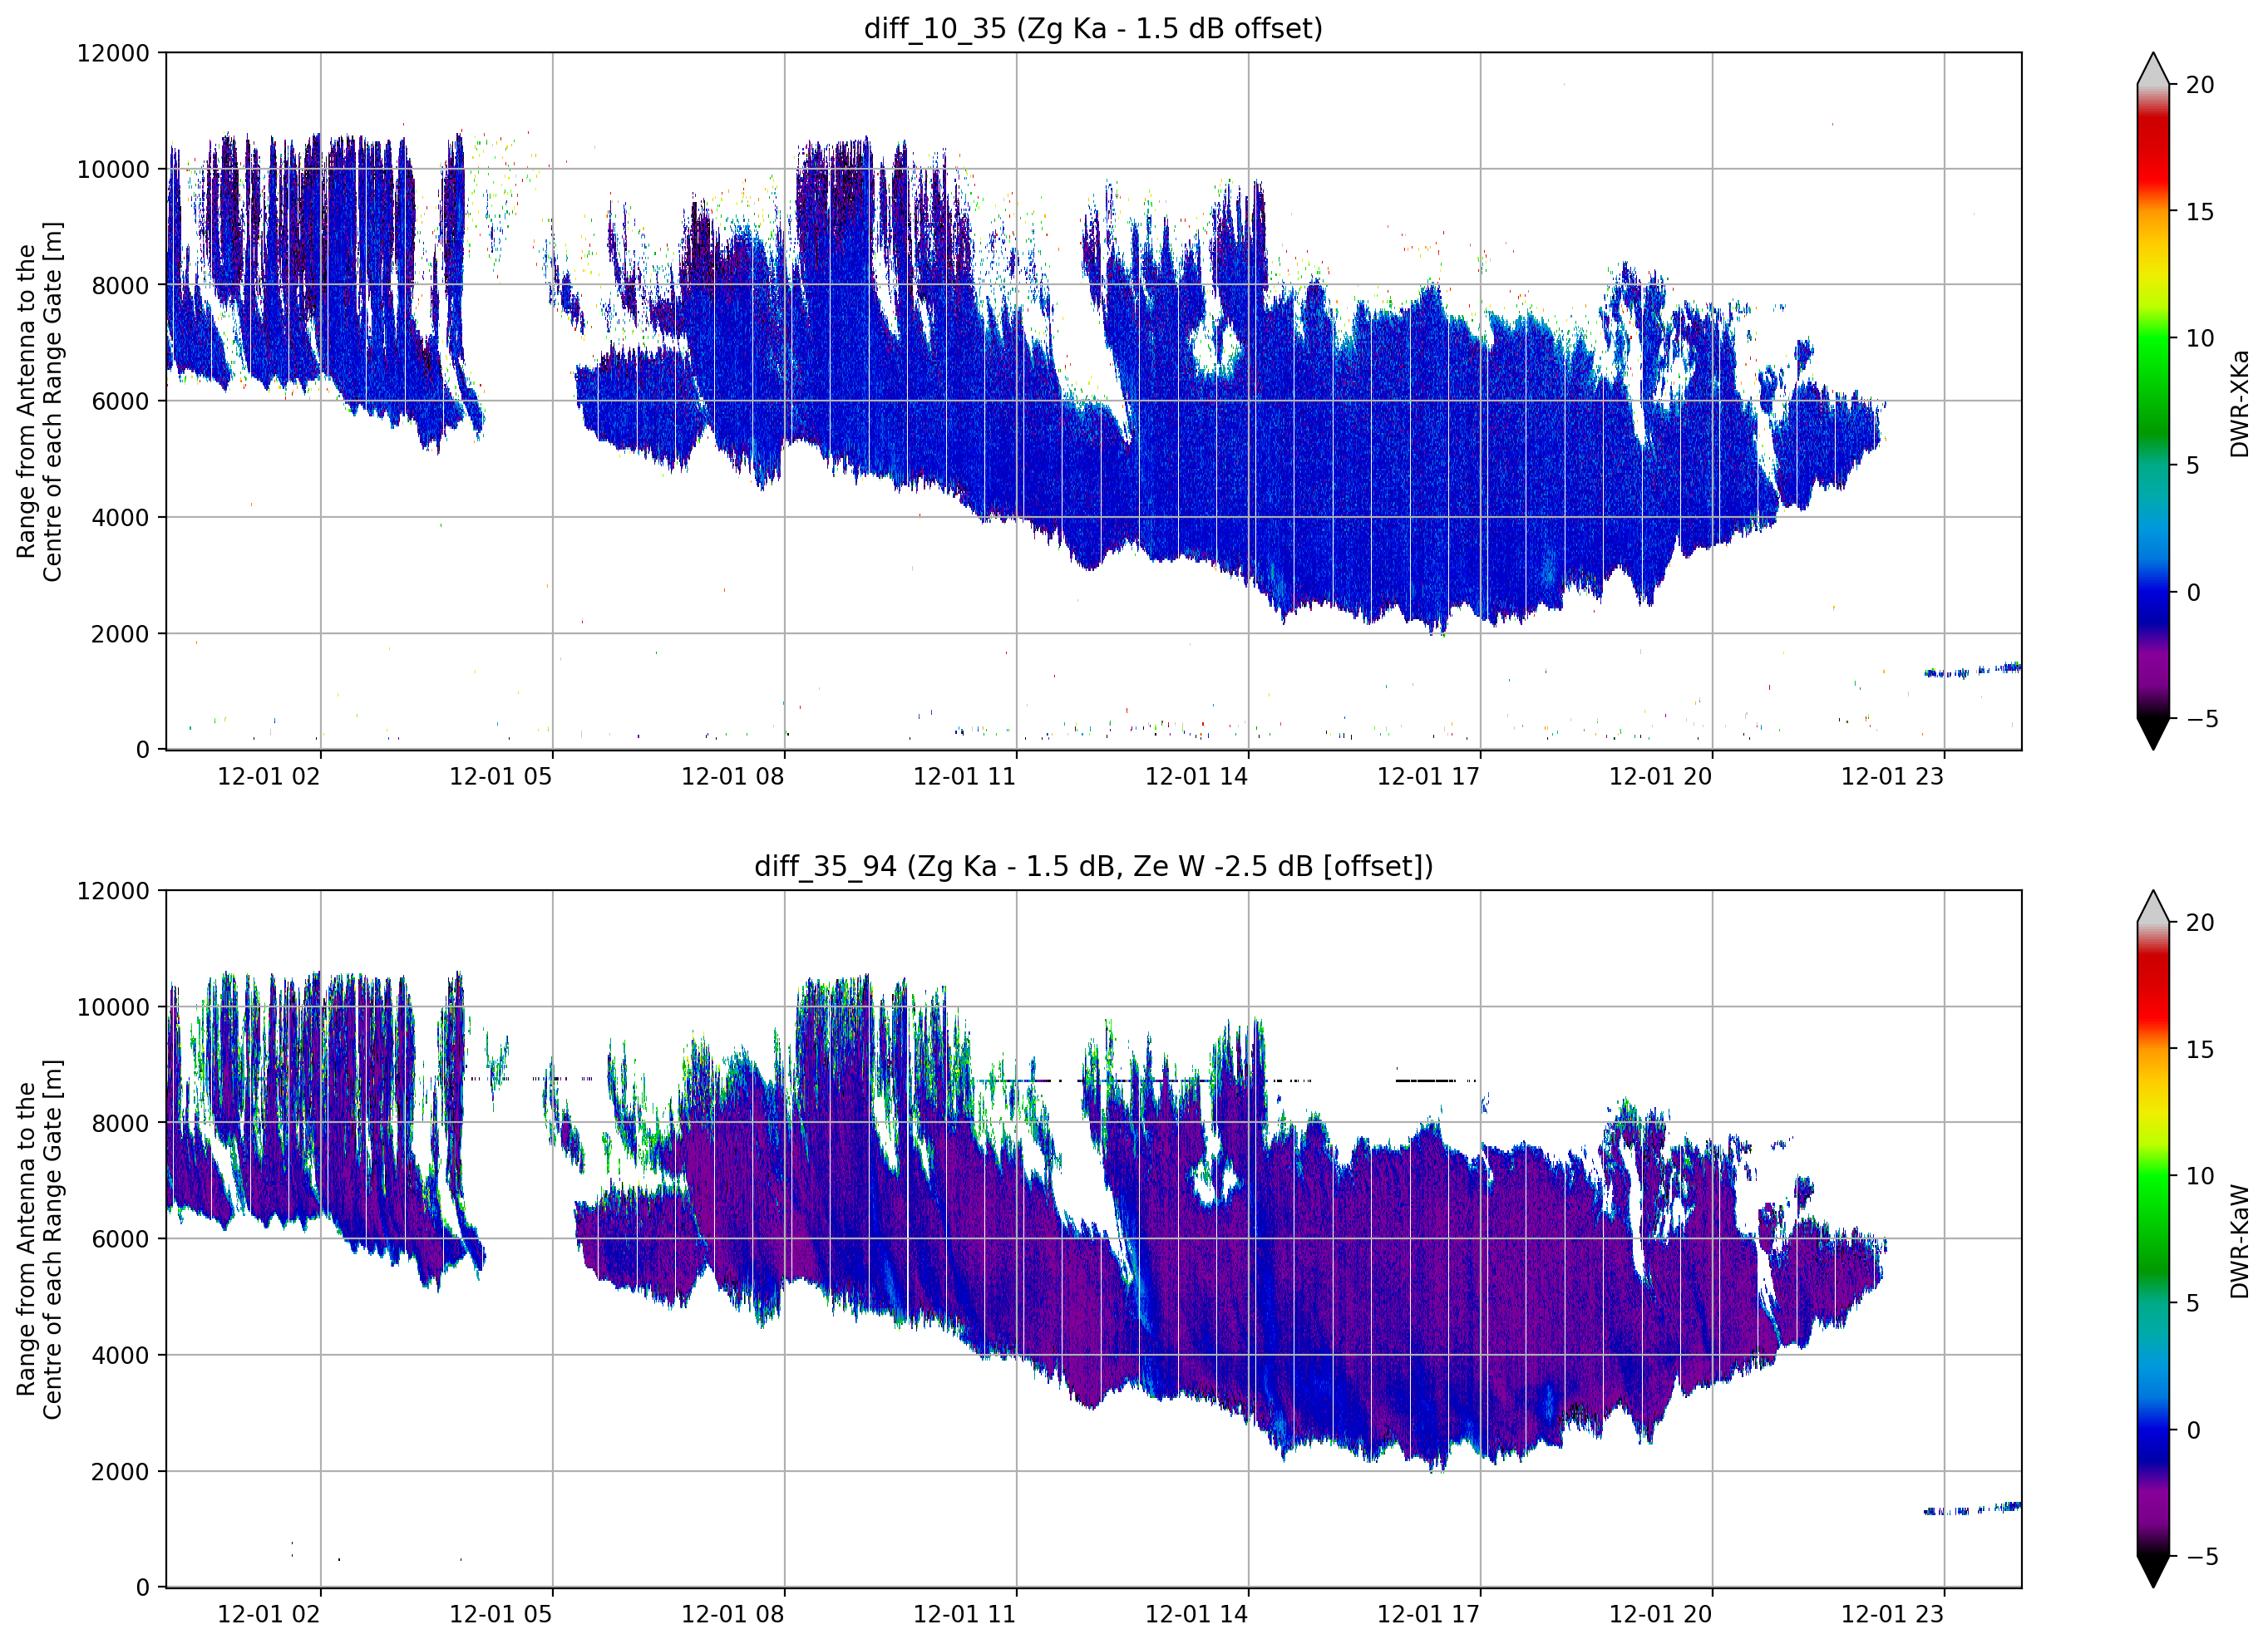Click the "10" tick on the DWR-XKa colorbar
This screenshot has height=1644, width=2268.
[x=2200, y=338]
